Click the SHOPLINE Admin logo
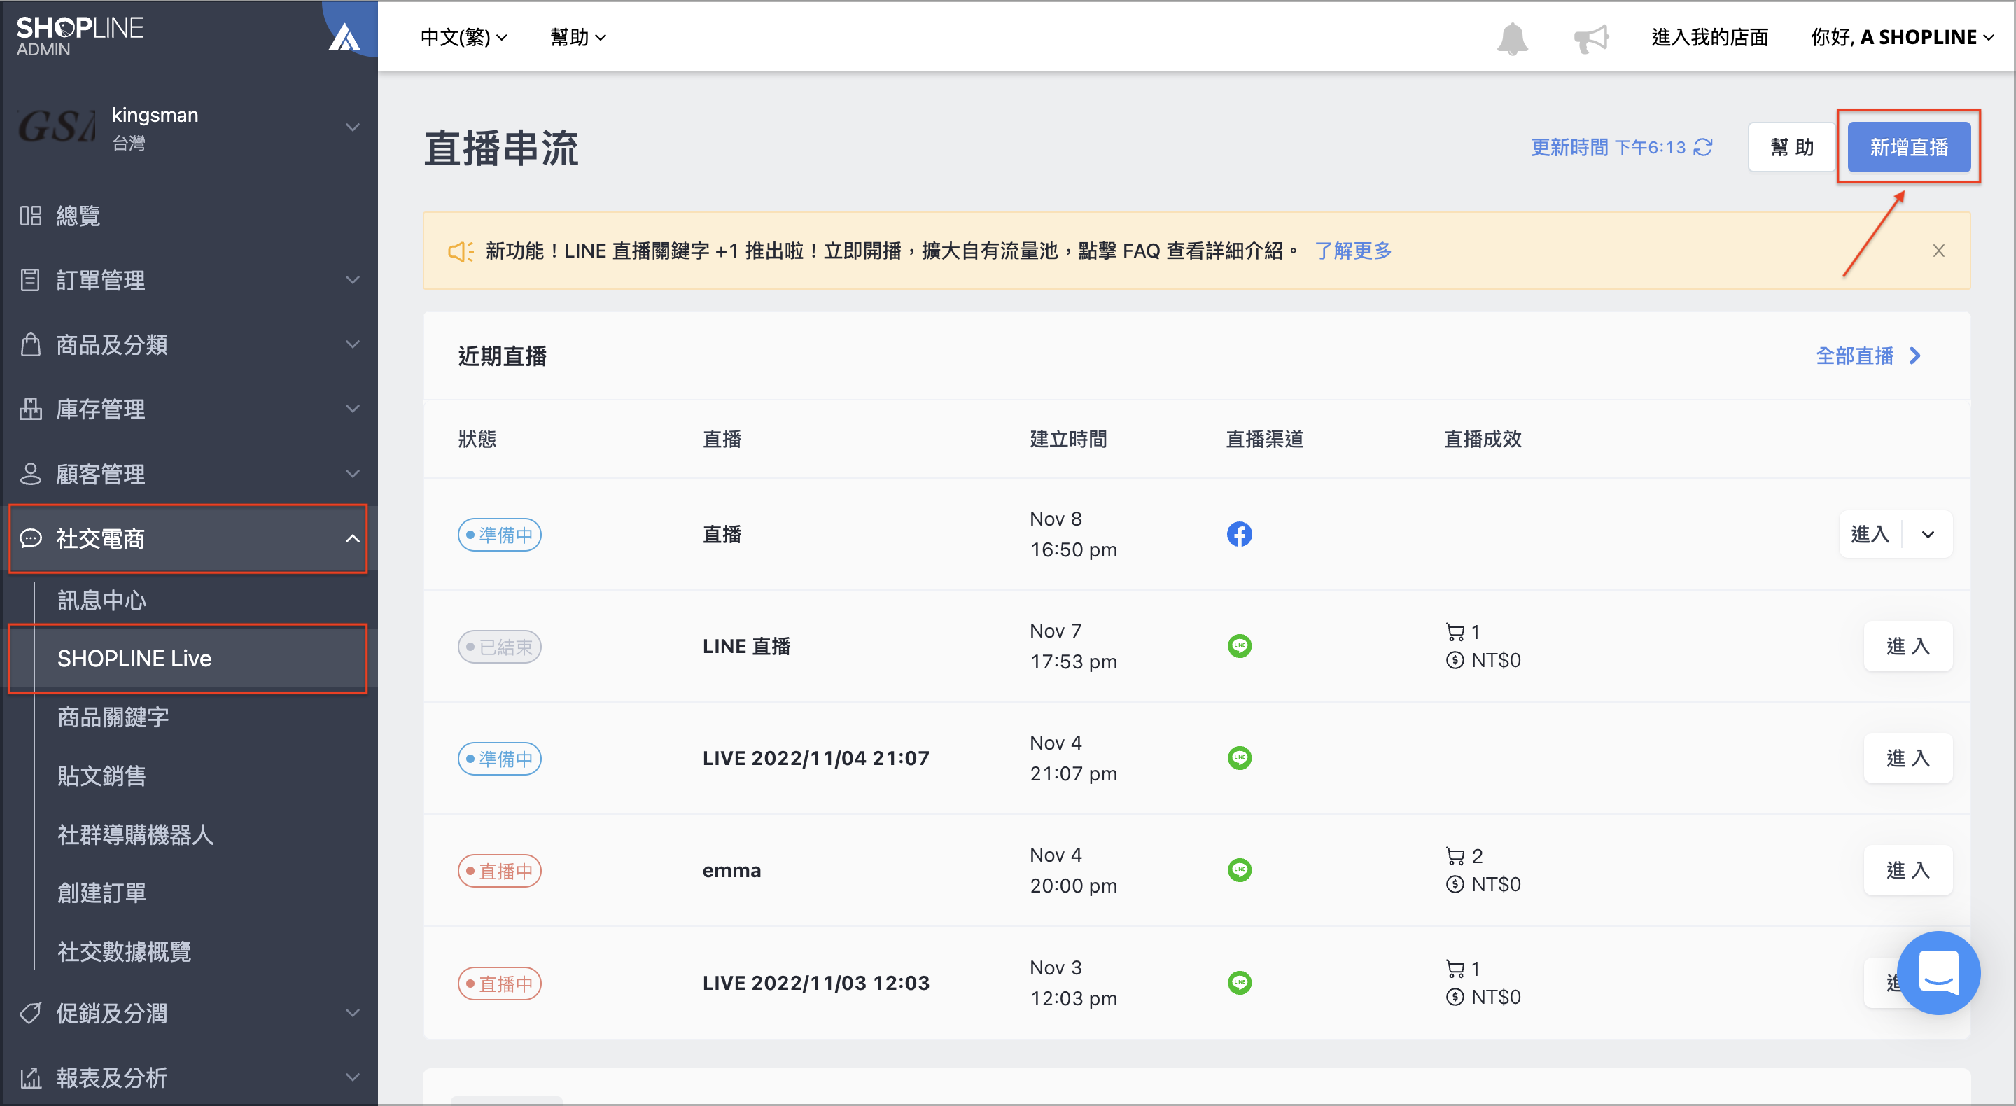Image resolution: width=2016 pixels, height=1106 pixels. (79, 36)
